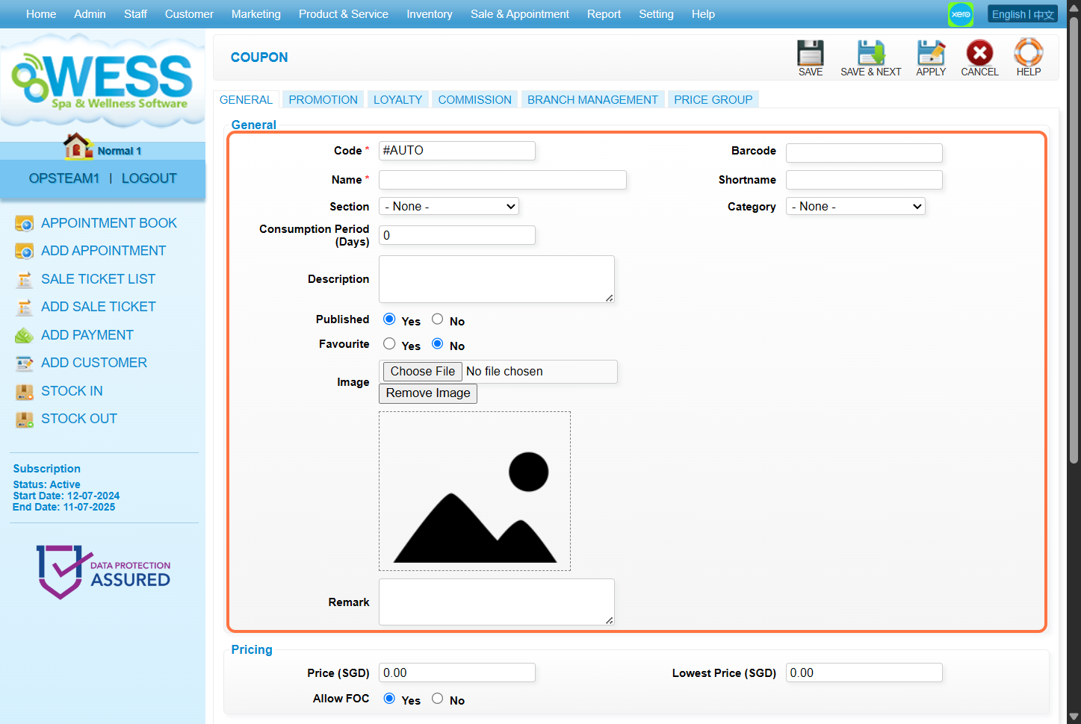Open the Category dropdown list
Image resolution: width=1081 pixels, height=724 pixels.
point(855,207)
